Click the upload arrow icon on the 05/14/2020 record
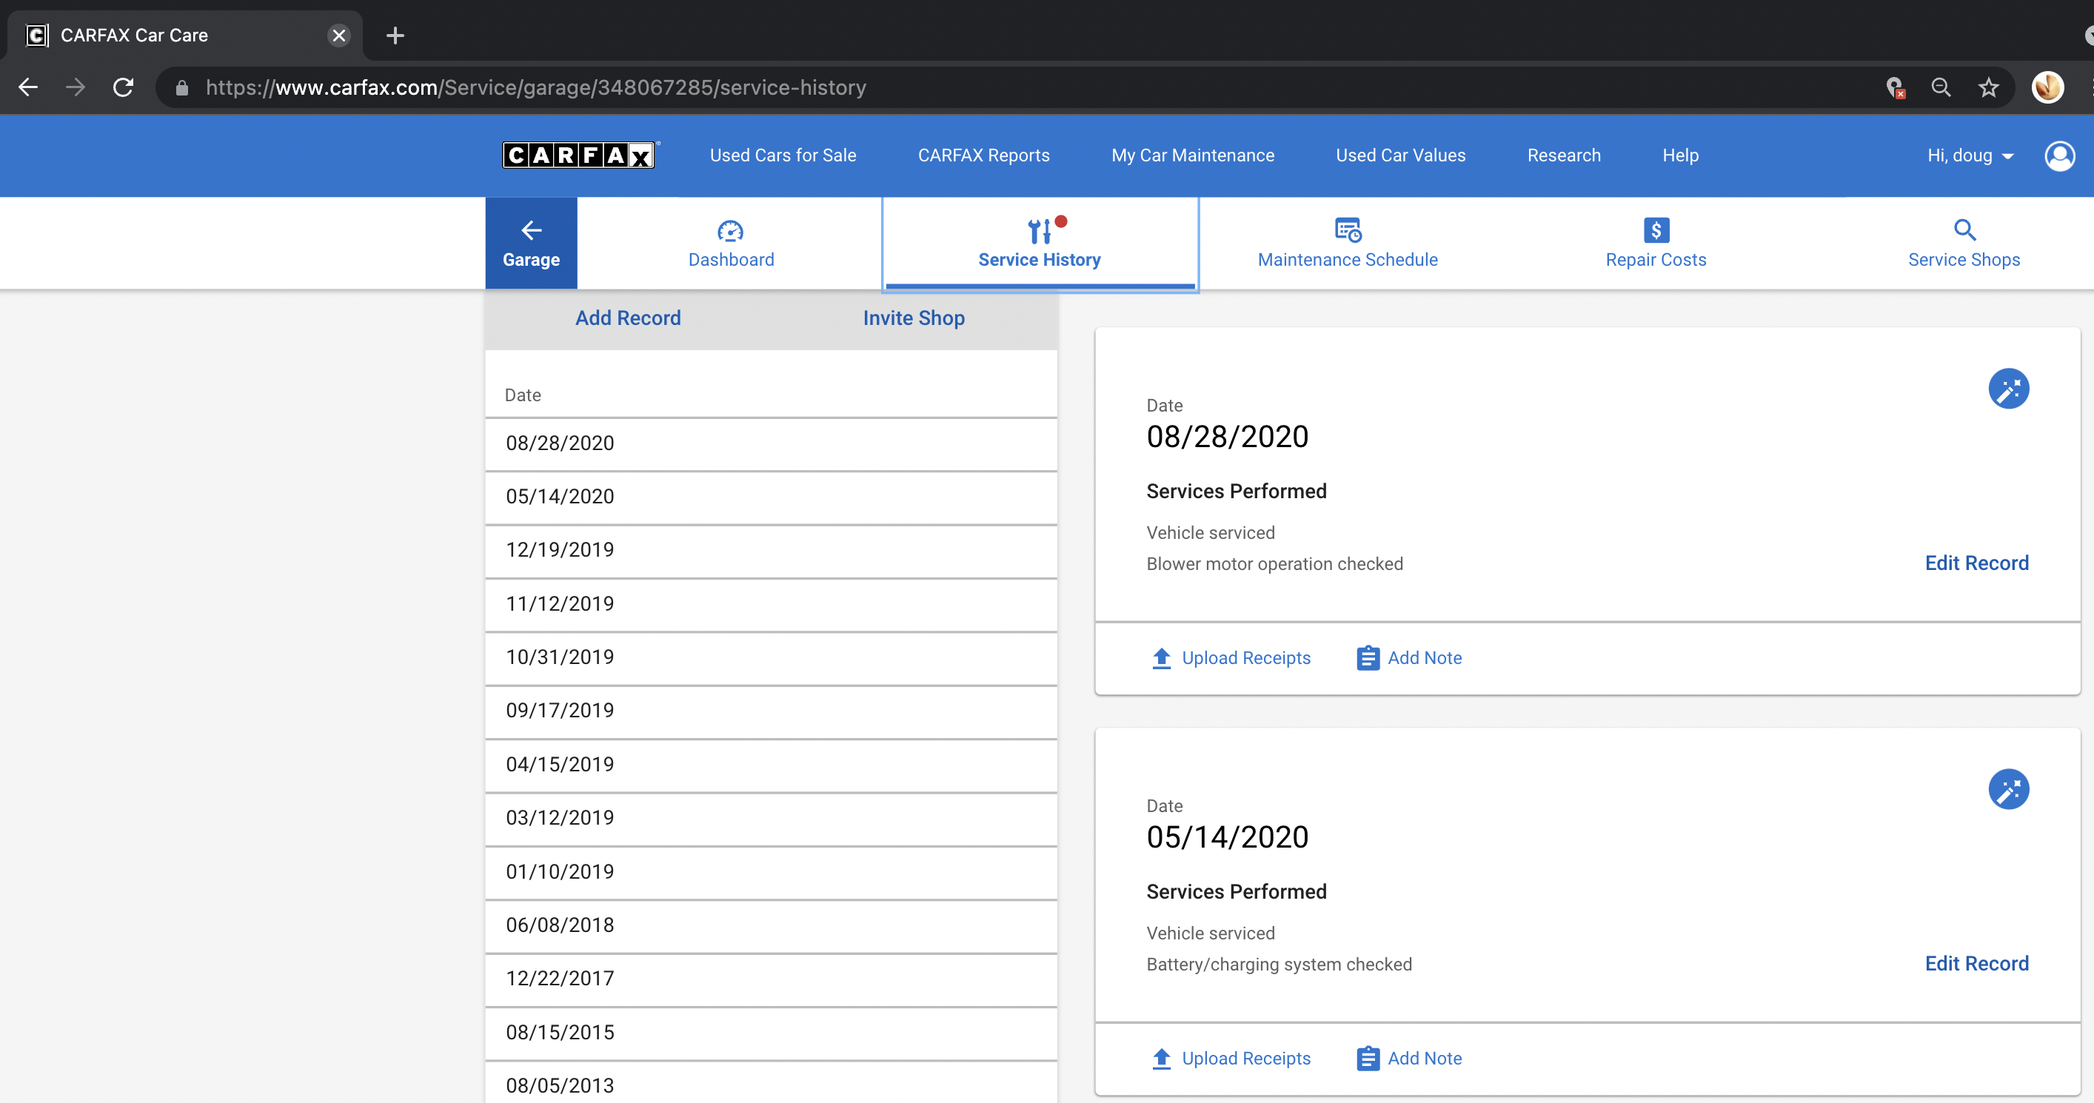The height and width of the screenshot is (1103, 2094). coord(1161,1059)
